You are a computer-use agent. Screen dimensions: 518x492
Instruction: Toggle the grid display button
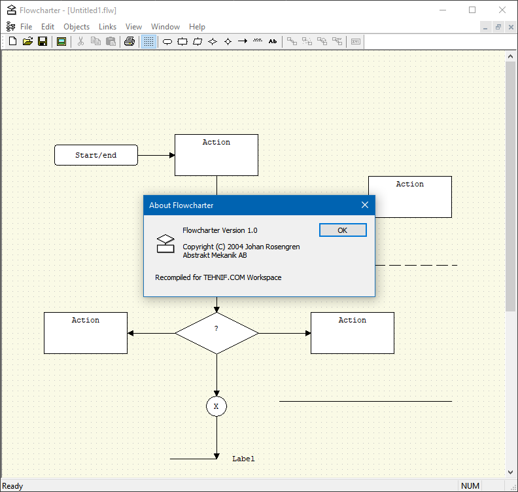148,41
